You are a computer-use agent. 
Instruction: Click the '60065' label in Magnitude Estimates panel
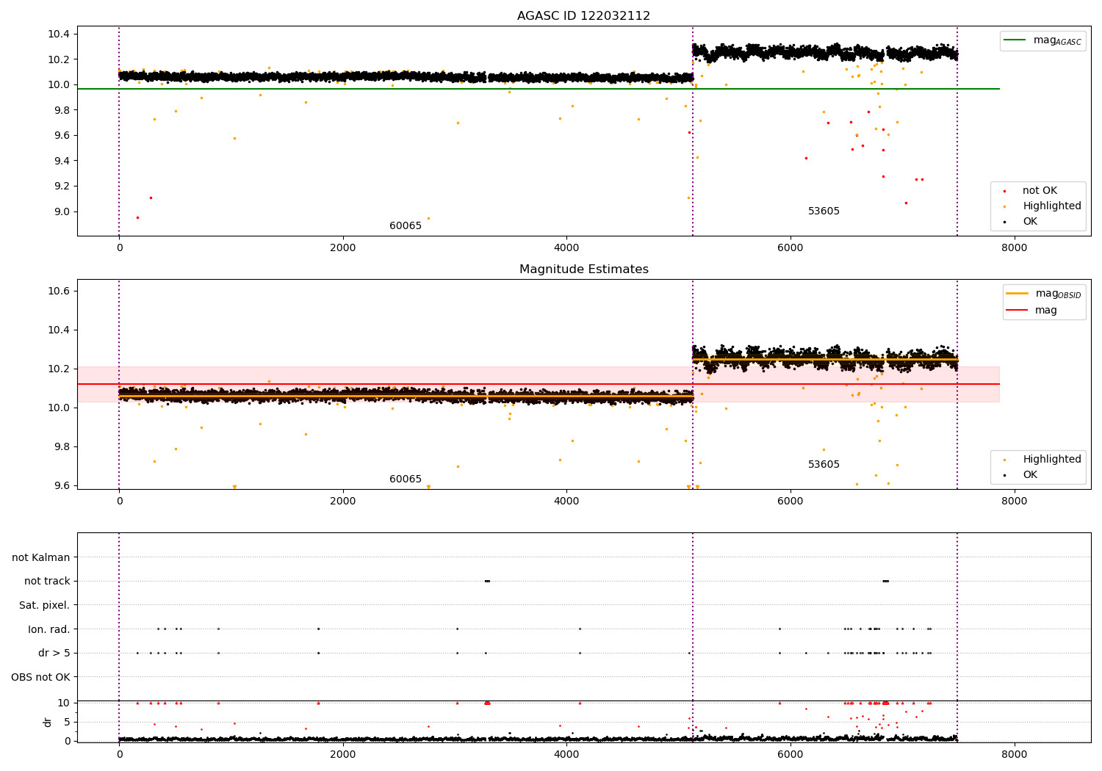[406, 479]
